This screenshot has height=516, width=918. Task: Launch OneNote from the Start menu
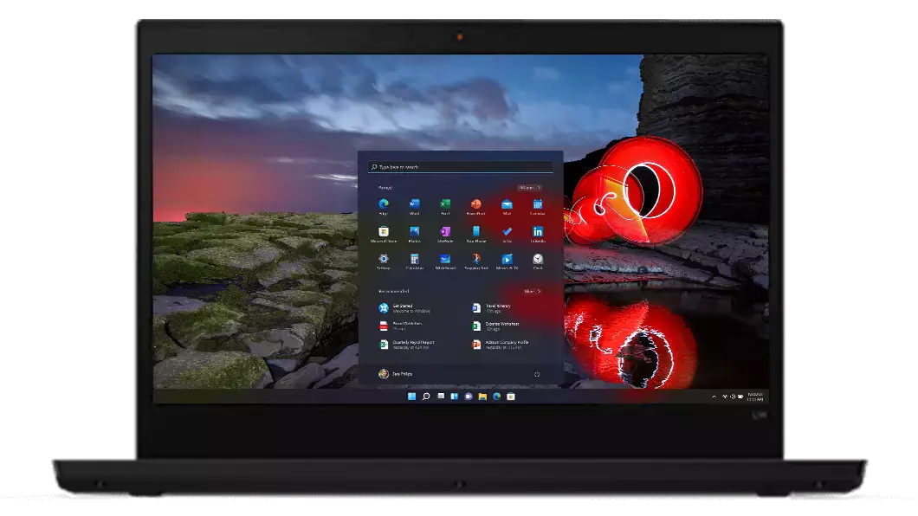(445, 232)
